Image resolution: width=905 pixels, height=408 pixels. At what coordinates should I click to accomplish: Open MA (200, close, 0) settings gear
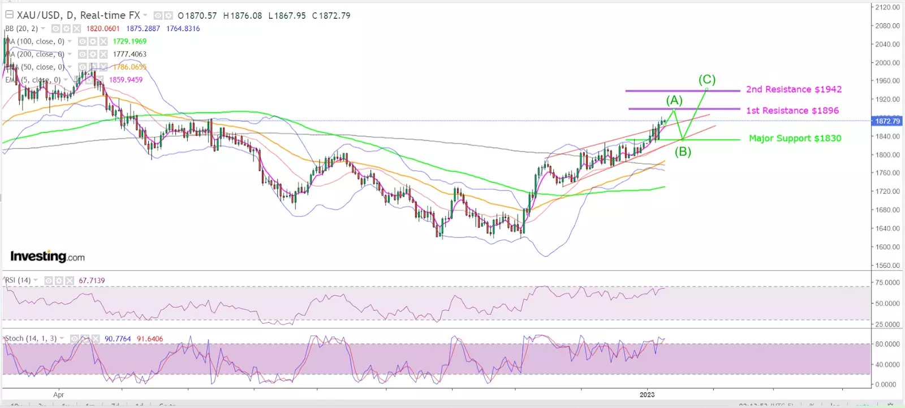pyautogui.click(x=93, y=54)
